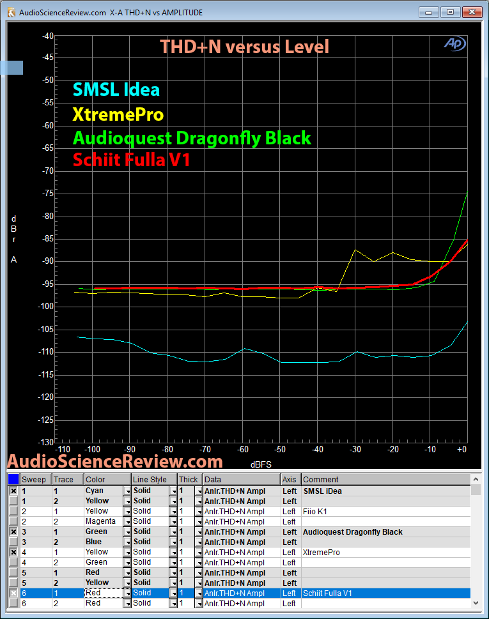Click the trace table vertical scrollbar thumb
This screenshot has width=489, height=619.
click(x=476, y=489)
